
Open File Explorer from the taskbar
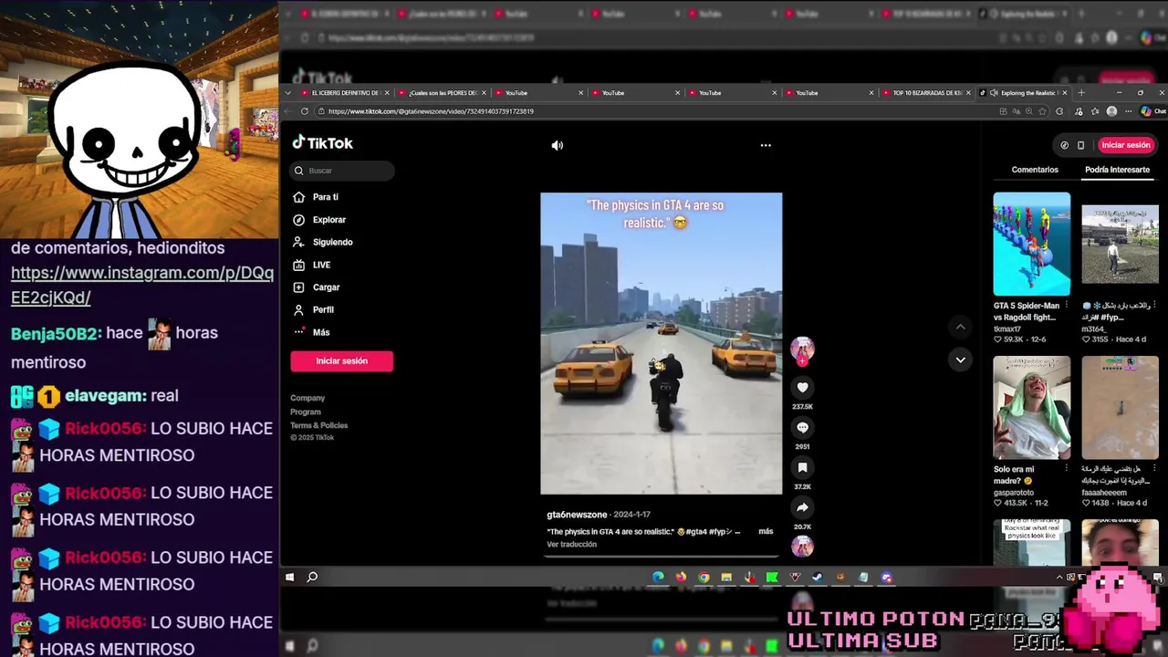click(x=726, y=577)
